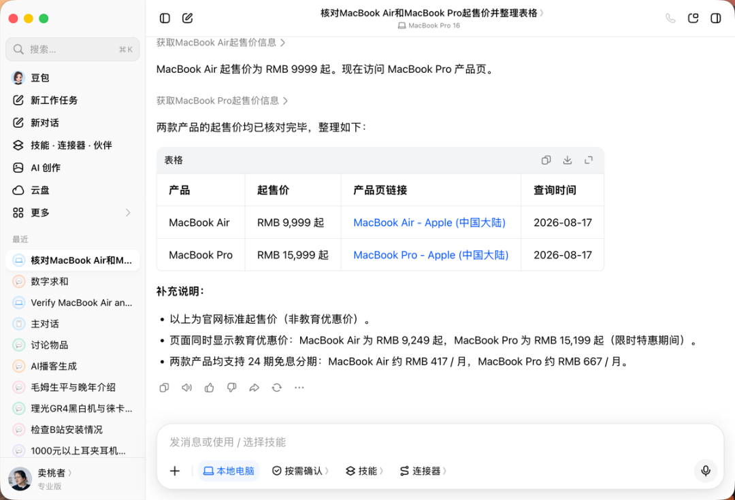735x500 pixels.
Task: Open the screen share window icon
Action: pyautogui.click(x=693, y=18)
